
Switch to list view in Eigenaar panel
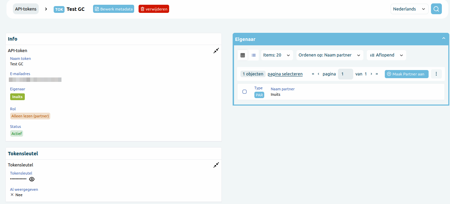[253, 55]
